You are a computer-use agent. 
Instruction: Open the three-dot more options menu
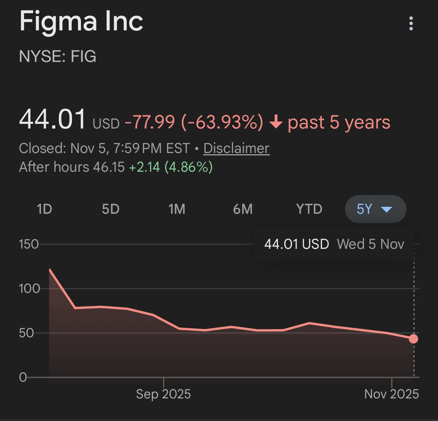coord(411,23)
